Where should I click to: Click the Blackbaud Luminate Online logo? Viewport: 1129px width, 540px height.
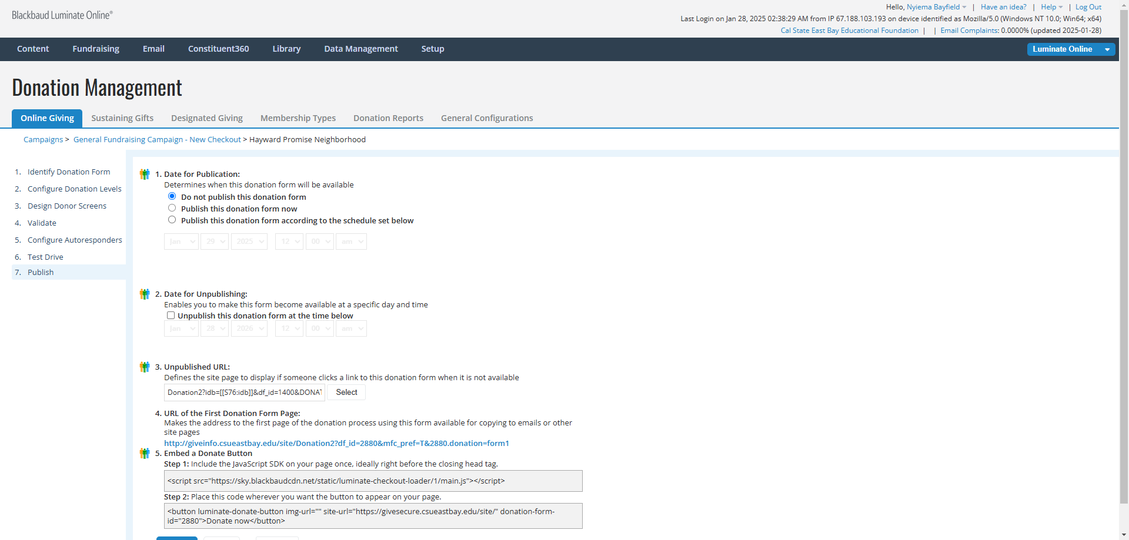(62, 15)
